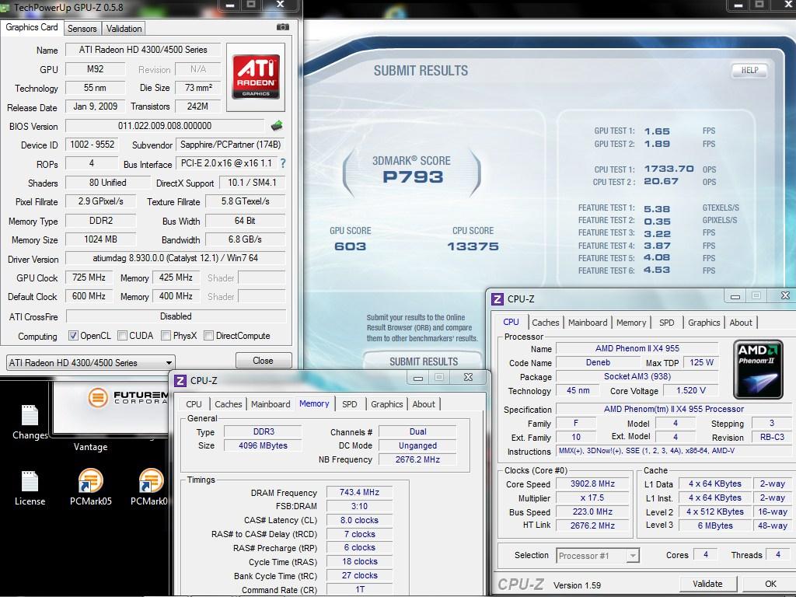Open the Caches tab in CPU-Z Memory window
This screenshot has height=597, width=796.
(228, 404)
